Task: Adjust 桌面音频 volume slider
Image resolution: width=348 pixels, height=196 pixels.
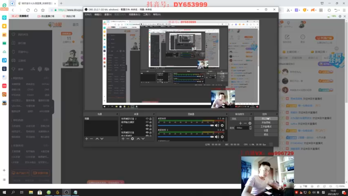Action: point(186,125)
